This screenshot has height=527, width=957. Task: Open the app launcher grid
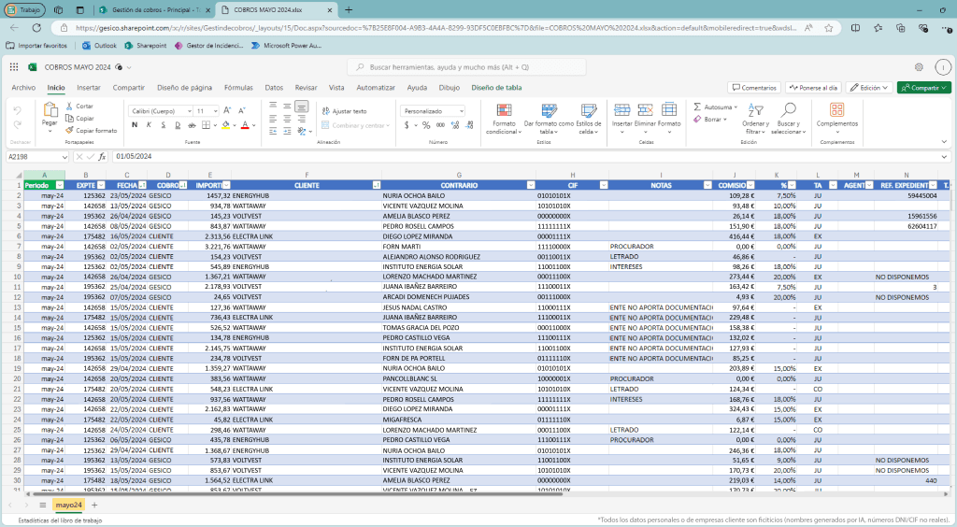[13, 67]
